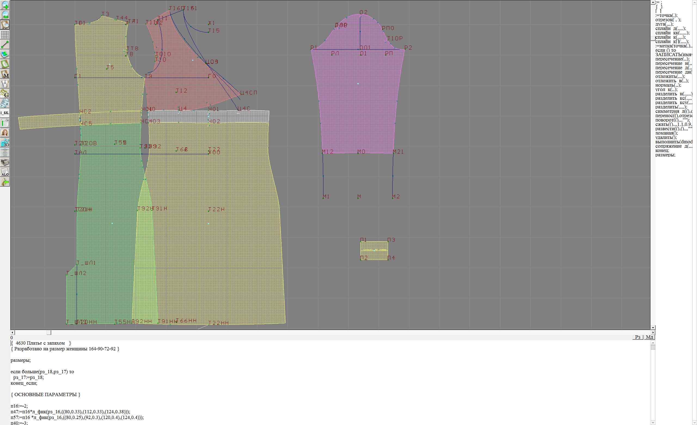
Task: Click the canvas vertical scrollbar down arrow
Action: point(653,327)
